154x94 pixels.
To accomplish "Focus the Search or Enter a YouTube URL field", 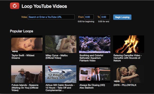I will [x=51, y=17].
